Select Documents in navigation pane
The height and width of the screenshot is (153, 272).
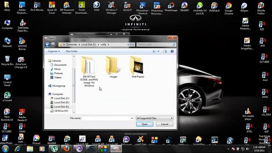(x=60, y=65)
